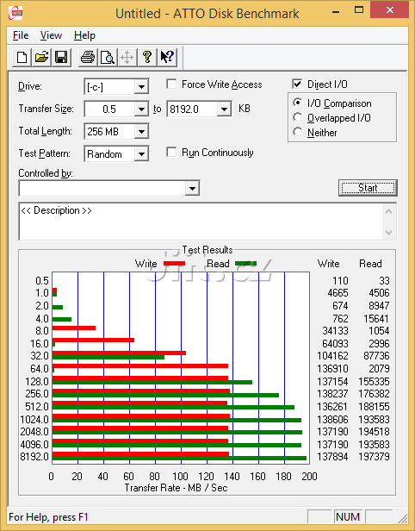The width and height of the screenshot is (415, 531).
Task: Expand the Transfer Size minimum 0.5 dropdown
Action: click(x=141, y=109)
